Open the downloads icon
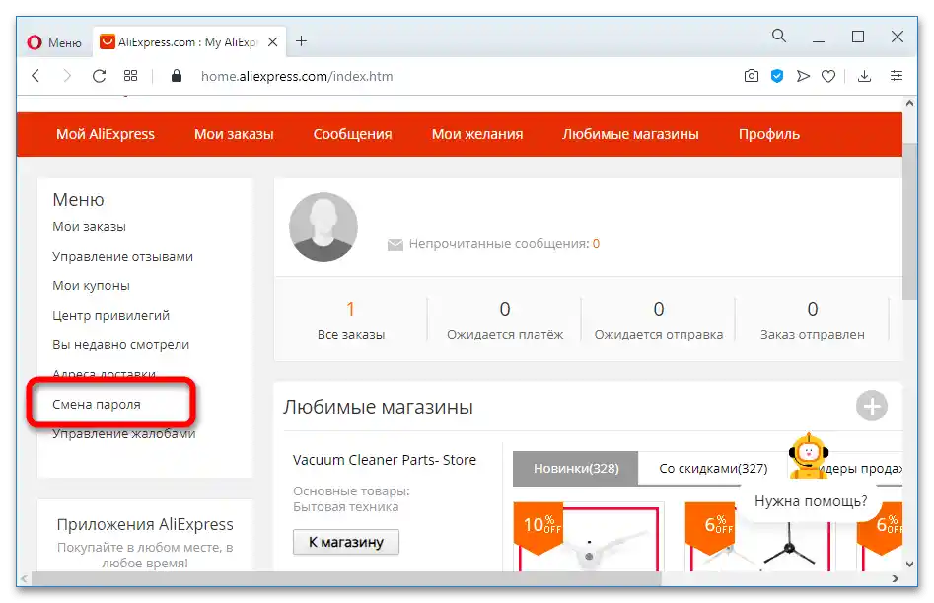The height and width of the screenshot is (603, 934). click(864, 76)
